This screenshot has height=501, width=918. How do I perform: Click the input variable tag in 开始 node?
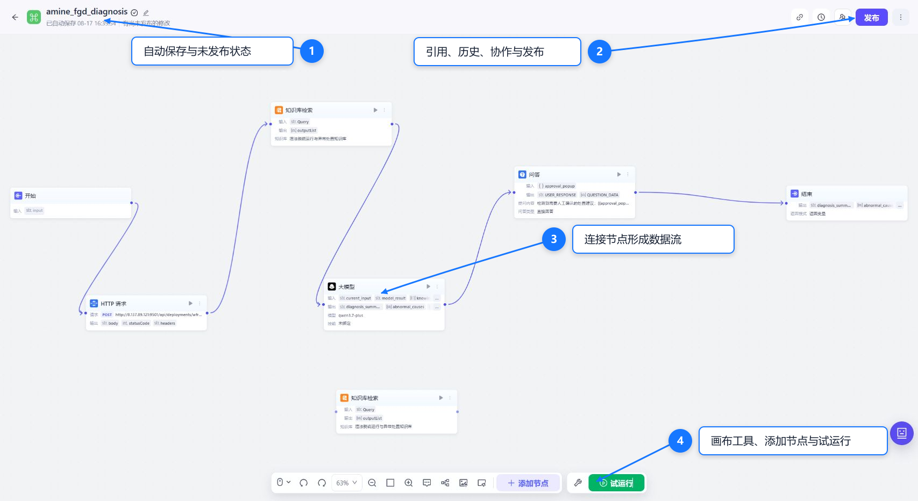pos(34,211)
